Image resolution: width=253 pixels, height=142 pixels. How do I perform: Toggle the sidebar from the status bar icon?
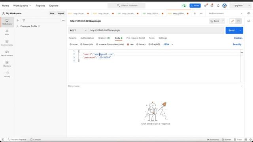(x=3, y=140)
